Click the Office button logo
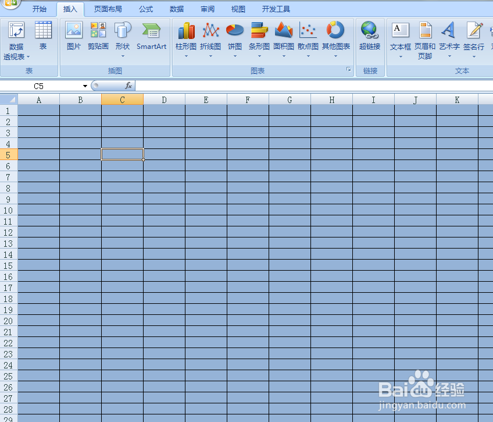Viewport: 493px width, 422px height. pyautogui.click(x=11, y=3)
